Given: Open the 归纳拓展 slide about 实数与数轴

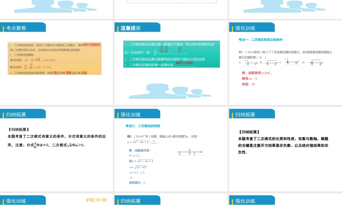Looking at the screenshot, I should pyautogui.click(x=285, y=149).
